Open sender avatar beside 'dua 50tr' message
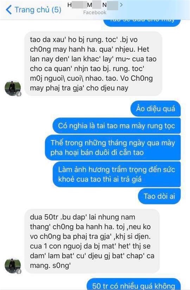The height and width of the screenshot is (290, 190). pyautogui.click(x=13, y=266)
